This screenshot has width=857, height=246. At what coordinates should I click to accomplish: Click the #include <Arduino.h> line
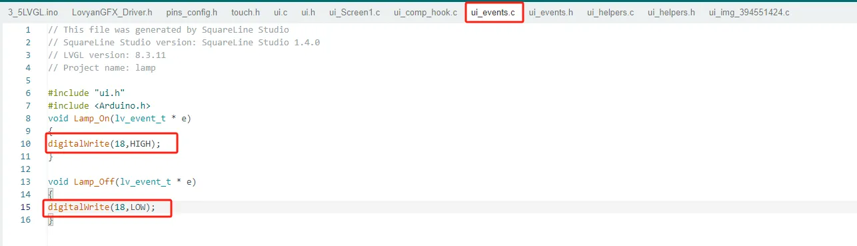pyautogui.click(x=99, y=105)
